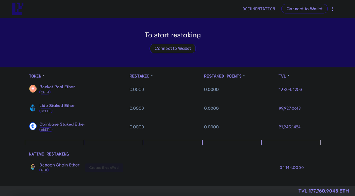This screenshot has height=196, width=355.
Task: Open the Coinbase Staked Ether token name
Action: point(62,124)
